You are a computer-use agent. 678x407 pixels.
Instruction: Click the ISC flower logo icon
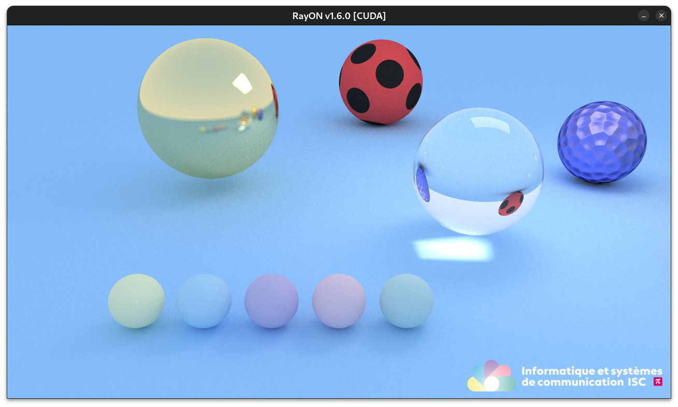(x=491, y=376)
